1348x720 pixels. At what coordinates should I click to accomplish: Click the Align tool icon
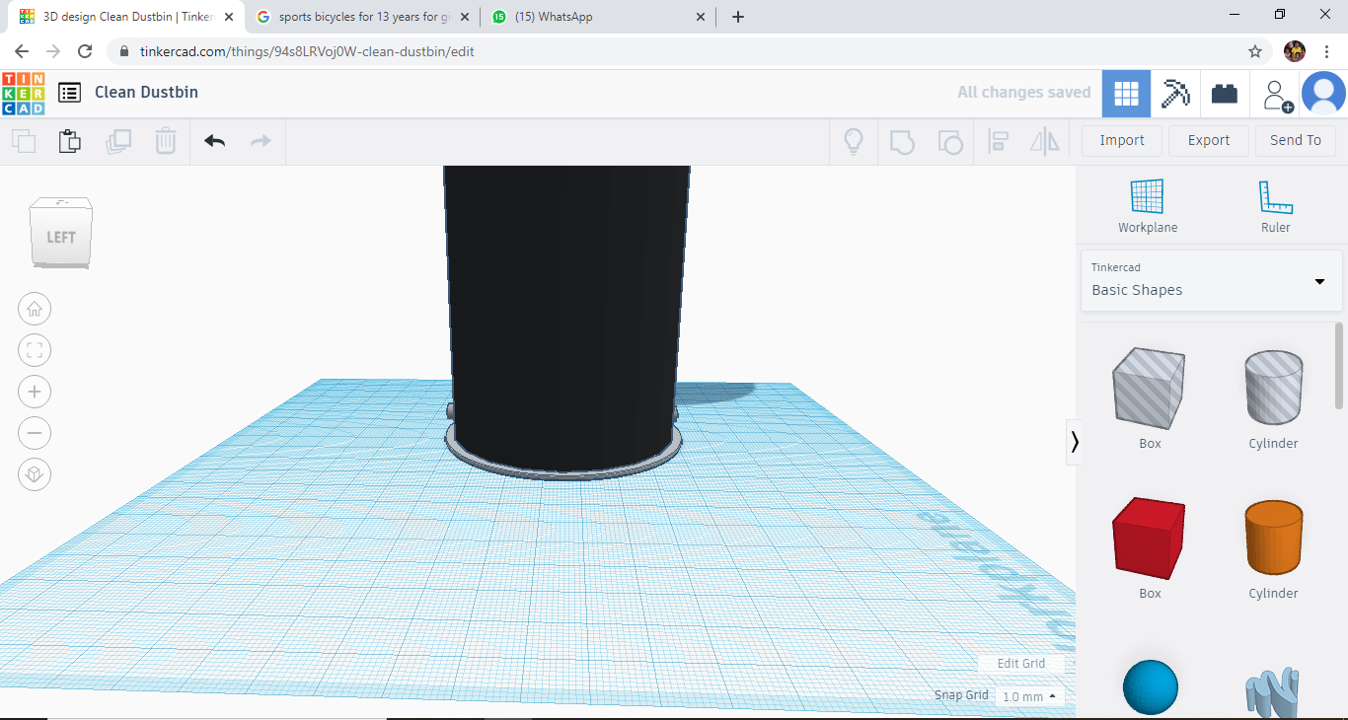998,141
